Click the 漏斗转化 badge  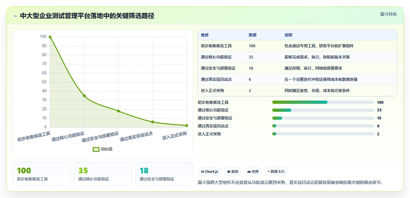point(389,14)
